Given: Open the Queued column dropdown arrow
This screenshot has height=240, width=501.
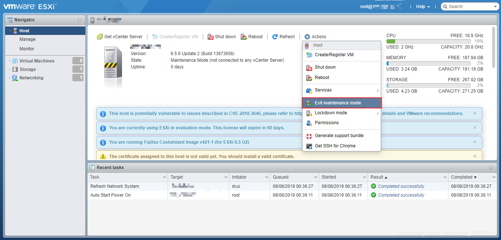Looking at the screenshot, I should coord(315,177).
